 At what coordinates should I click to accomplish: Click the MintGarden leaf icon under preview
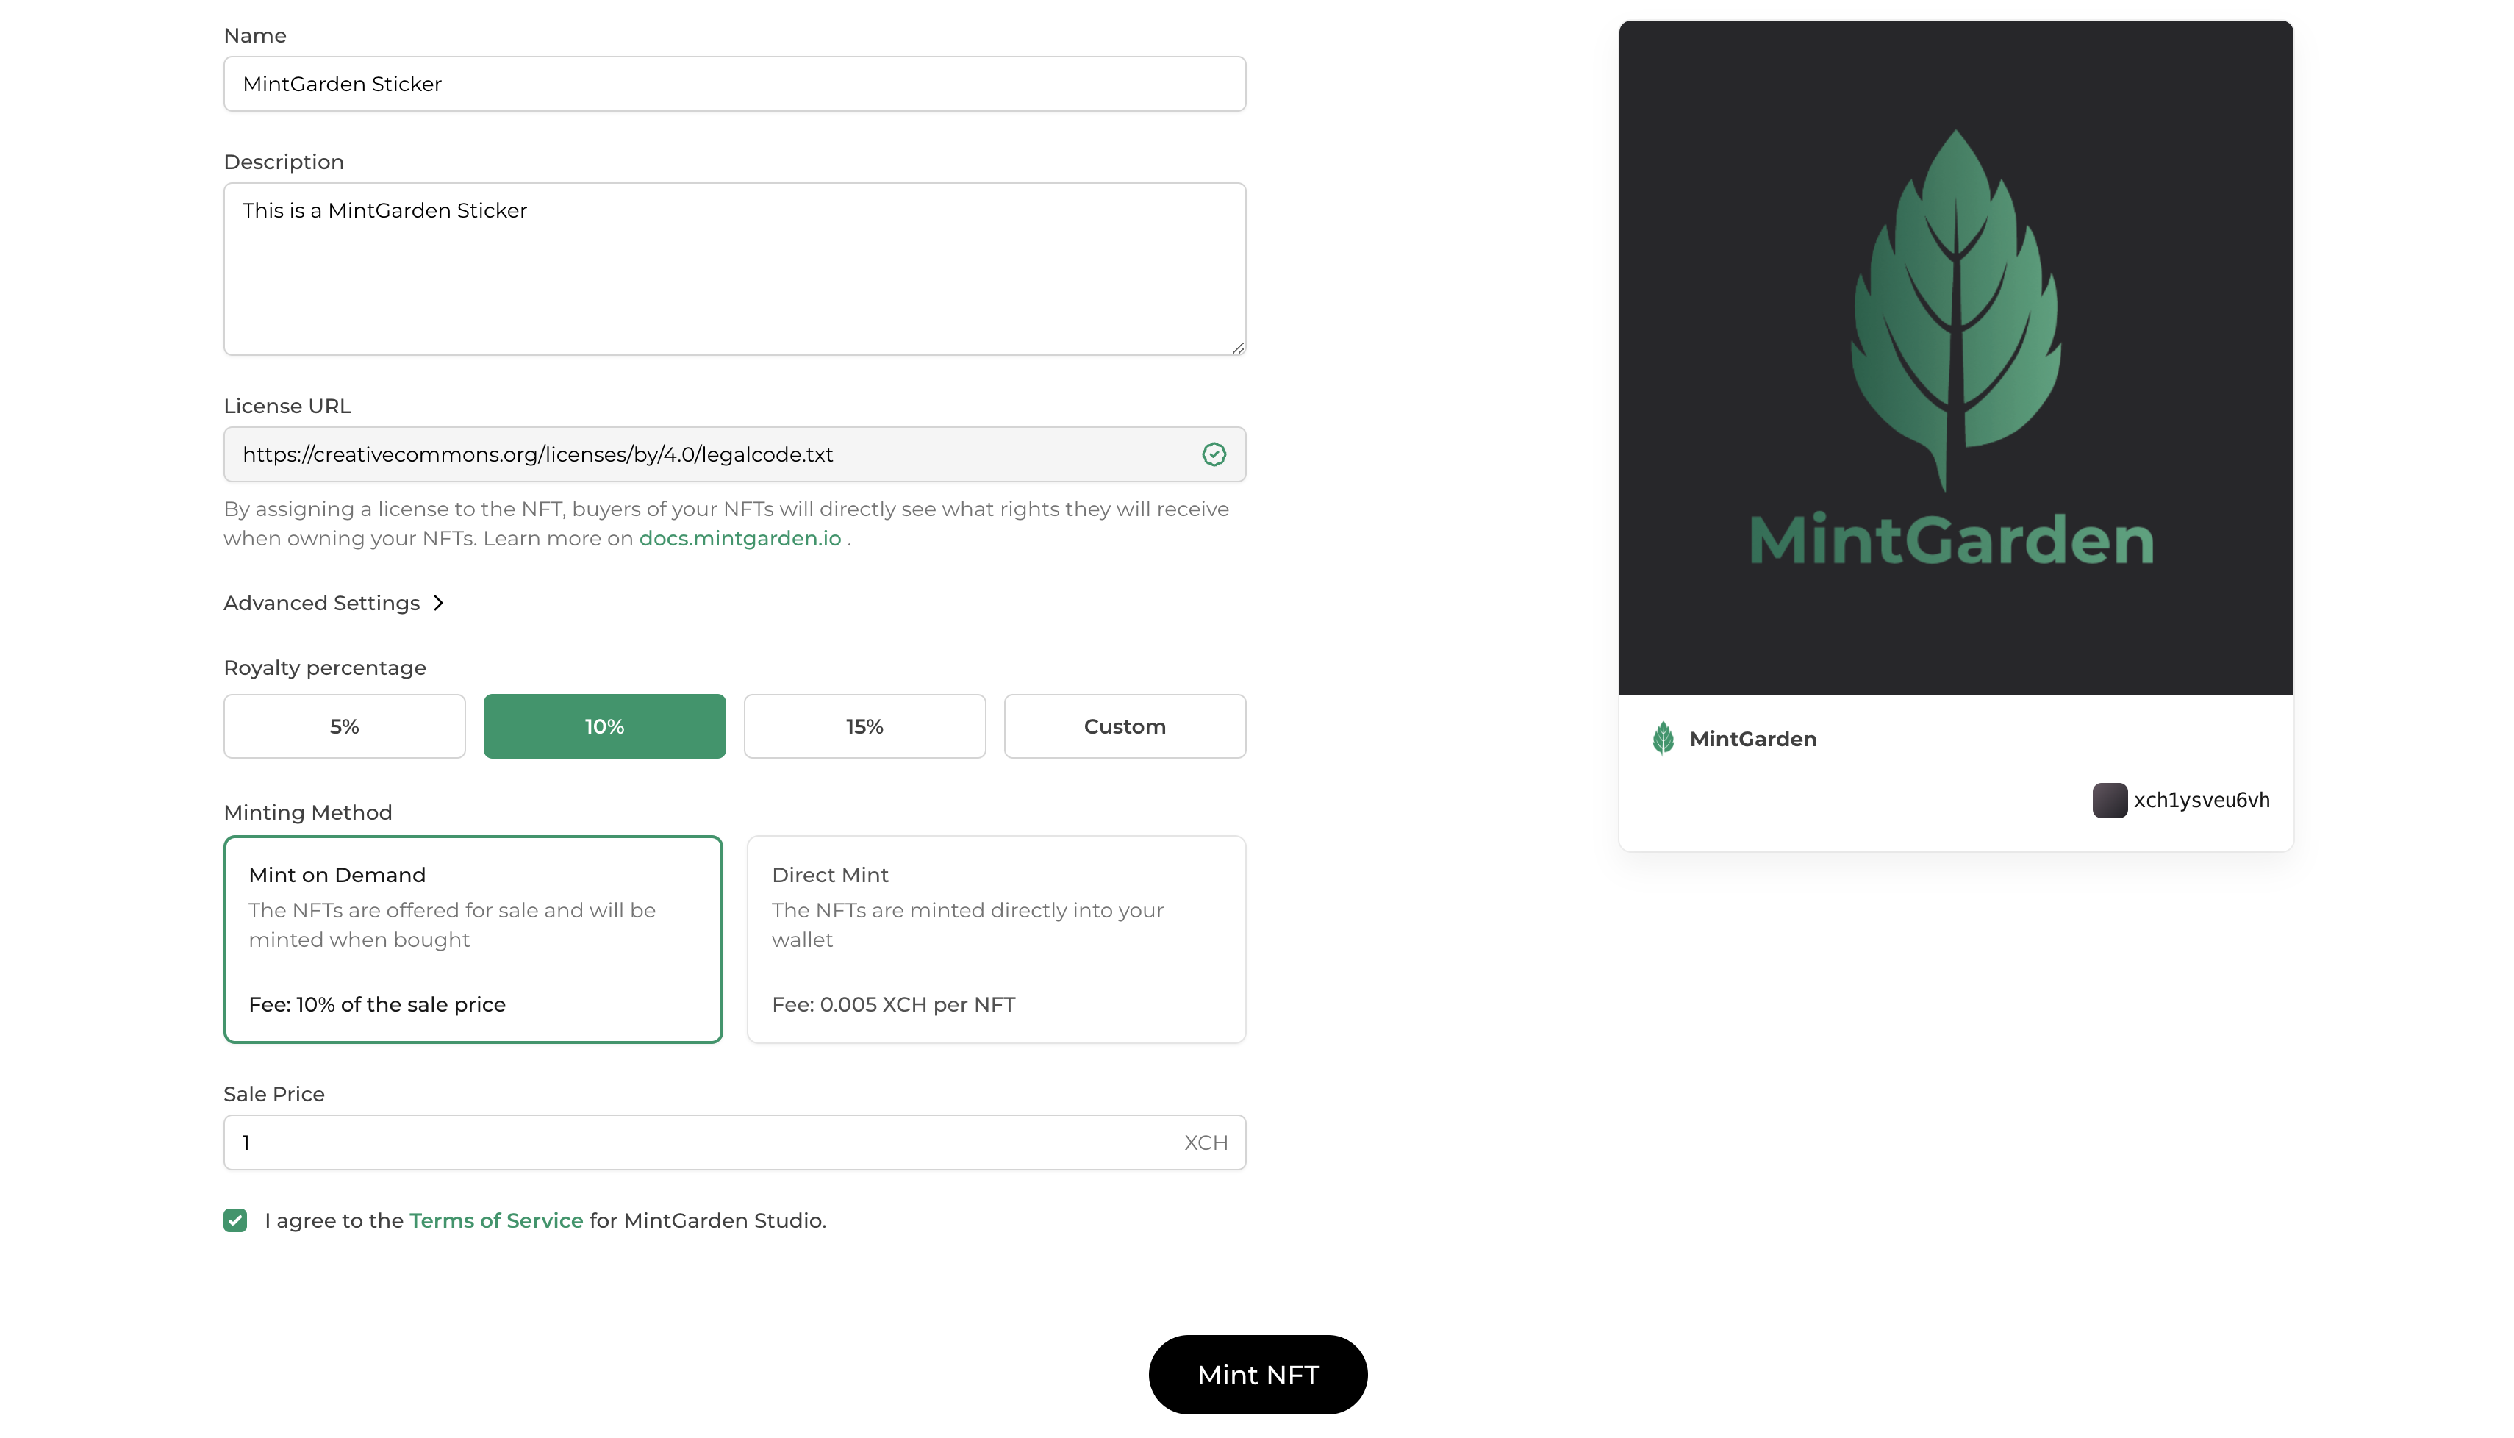click(1663, 739)
